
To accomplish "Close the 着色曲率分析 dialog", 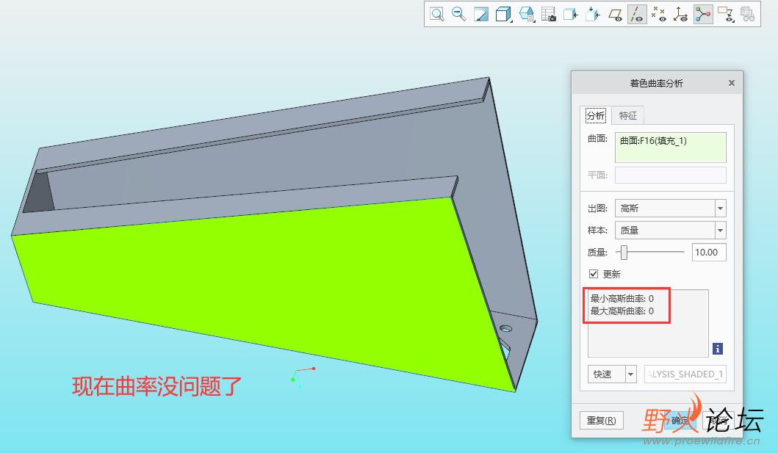I will 732,83.
